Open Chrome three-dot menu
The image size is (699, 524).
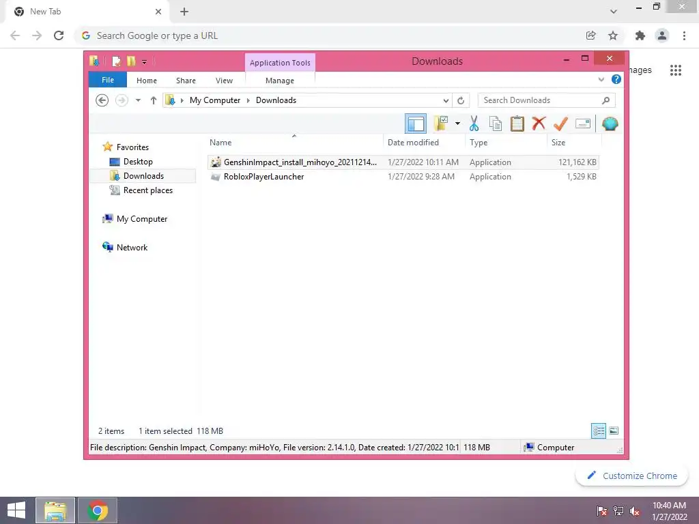(684, 35)
